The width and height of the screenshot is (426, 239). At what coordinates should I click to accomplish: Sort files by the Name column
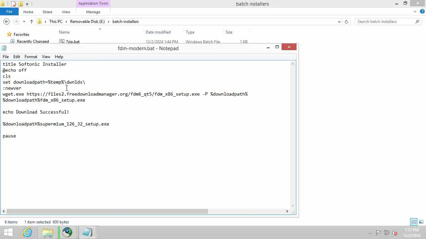[64, 32]
